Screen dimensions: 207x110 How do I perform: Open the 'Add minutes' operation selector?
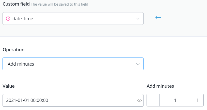pos(73,64)
